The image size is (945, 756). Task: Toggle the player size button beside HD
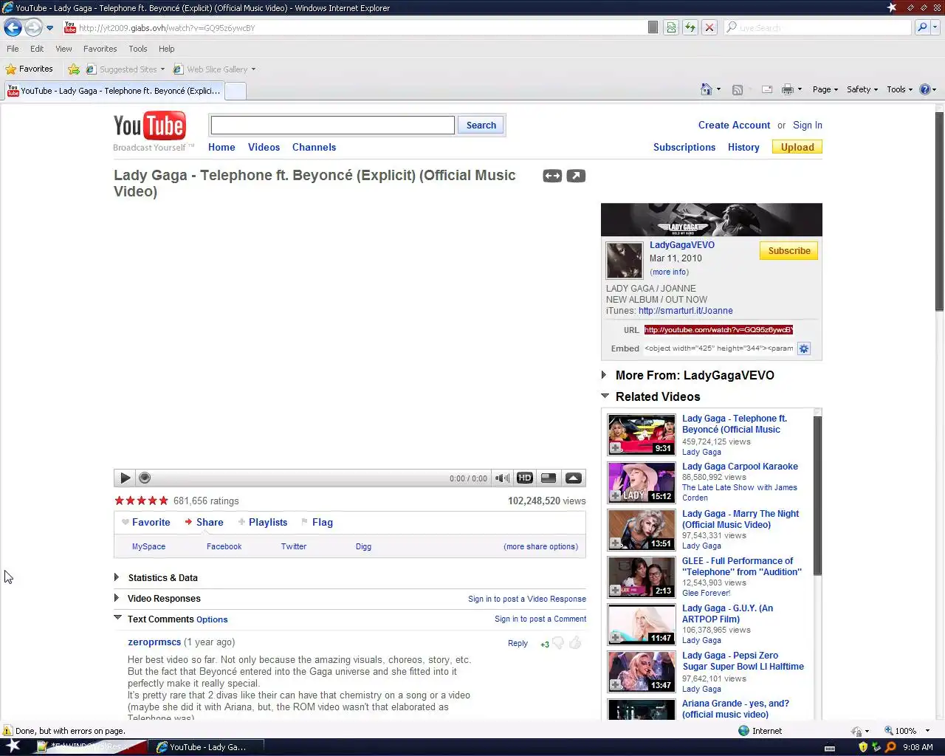(549, 478)
